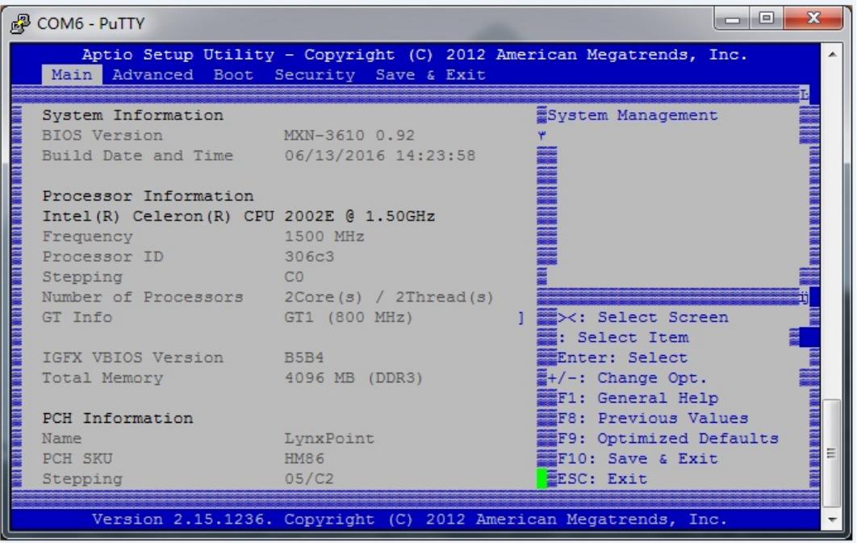Click the scrollbar up arrow
Image resolution: width=857 pixels, height=543 pixels.
click(x=832, y=54)
